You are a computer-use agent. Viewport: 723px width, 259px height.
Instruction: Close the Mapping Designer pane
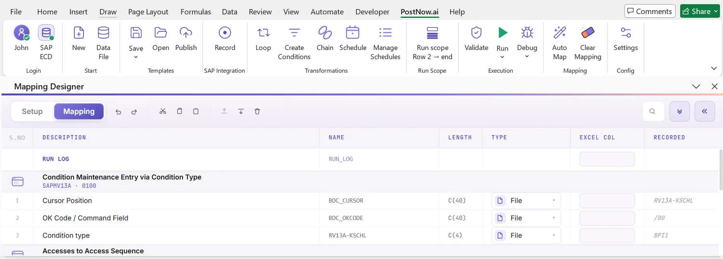[714, 87]
